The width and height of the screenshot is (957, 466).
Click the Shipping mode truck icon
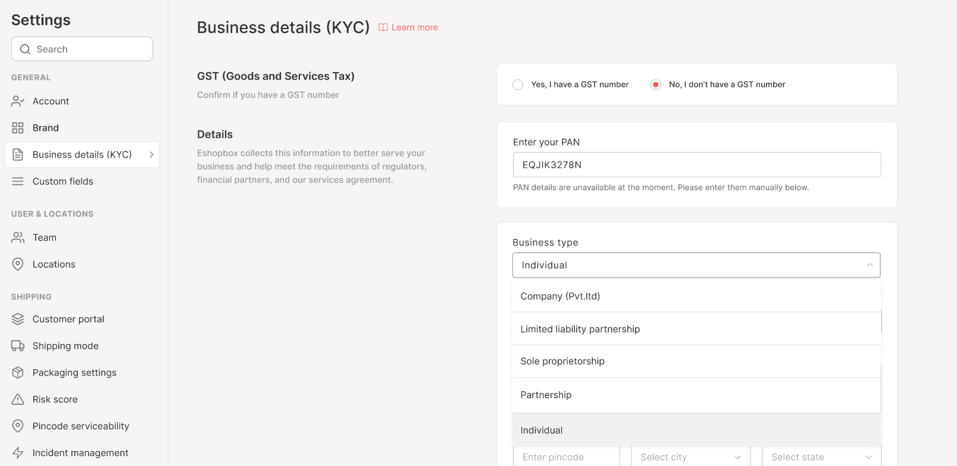(18, 346)
